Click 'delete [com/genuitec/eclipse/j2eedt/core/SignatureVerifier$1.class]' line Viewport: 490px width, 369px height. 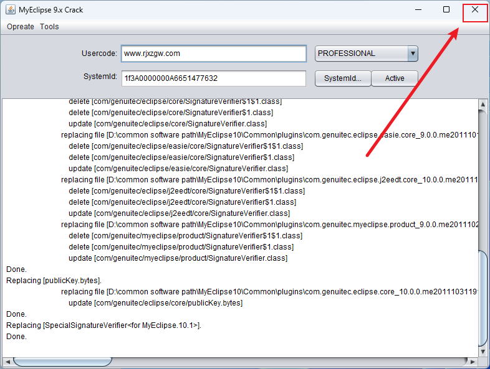pyautogui.click(x=183, y=202)
